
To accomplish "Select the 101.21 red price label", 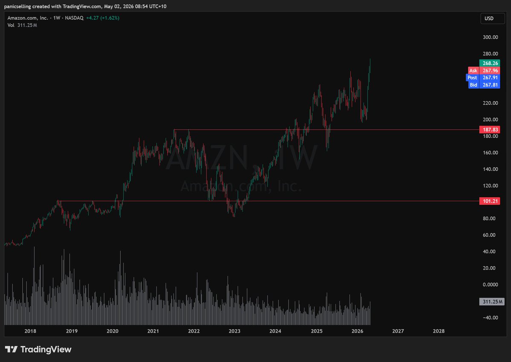I will pos(490,201).
